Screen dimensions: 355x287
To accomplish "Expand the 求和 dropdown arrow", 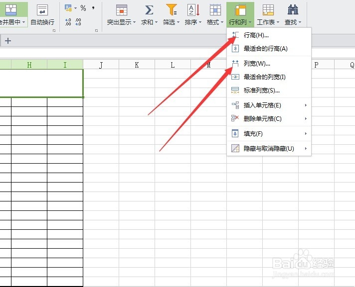I will coord(156,22).
